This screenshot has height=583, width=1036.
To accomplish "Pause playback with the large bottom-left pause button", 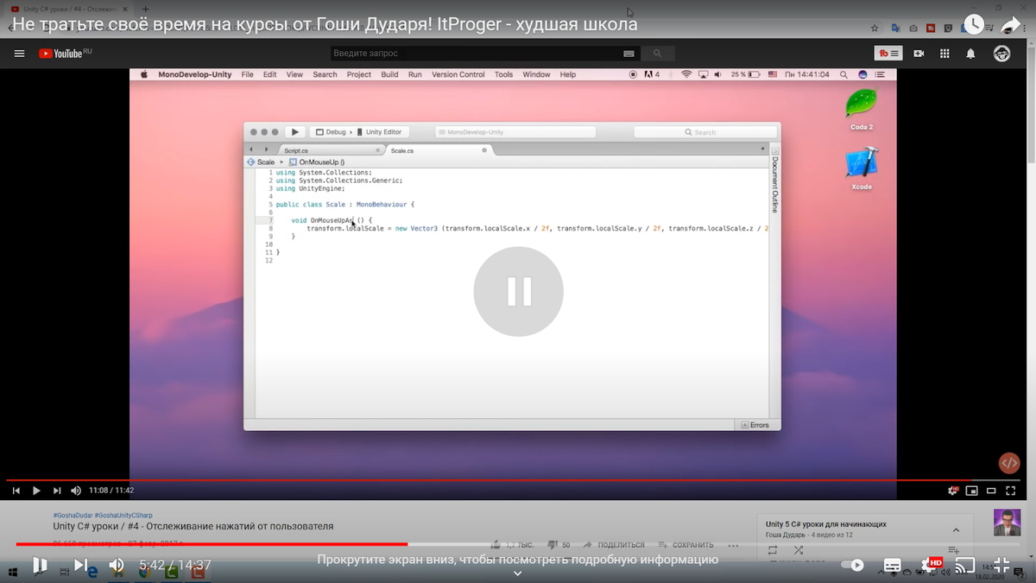I will coord(40,565).
